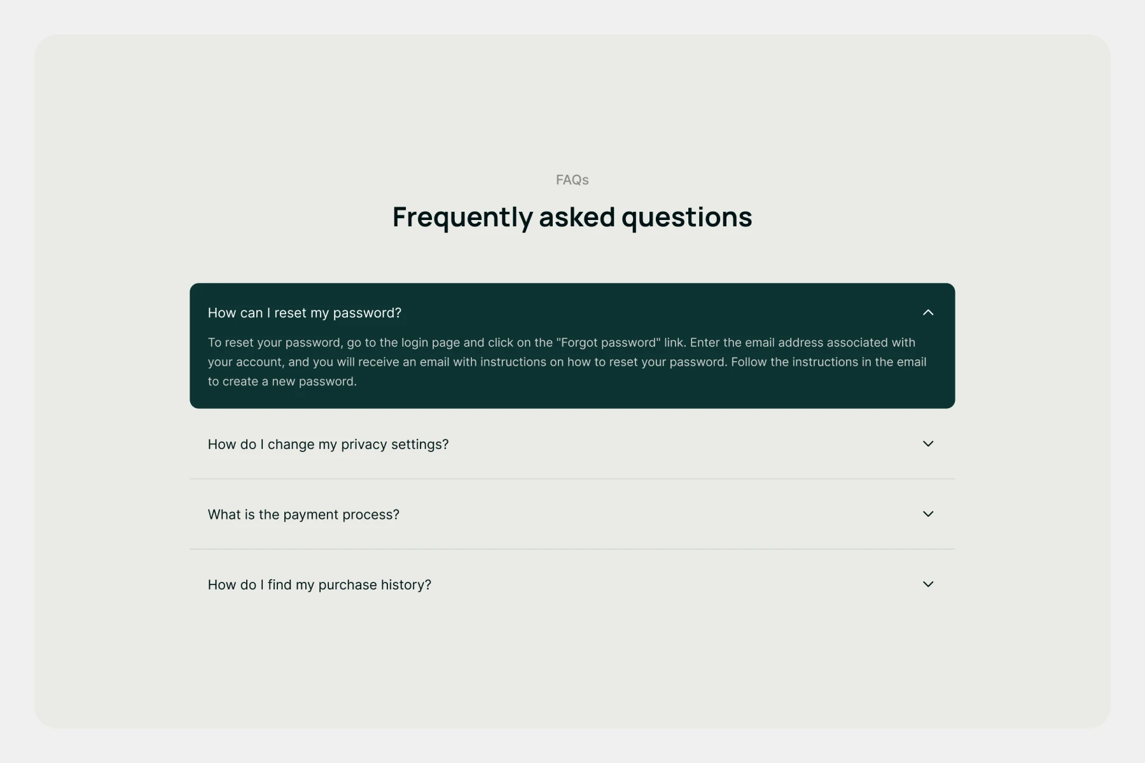Click the divider line under payment process row
Image resolution: width=1145 pixels, height=763 pixels.
tap(572, 549)
